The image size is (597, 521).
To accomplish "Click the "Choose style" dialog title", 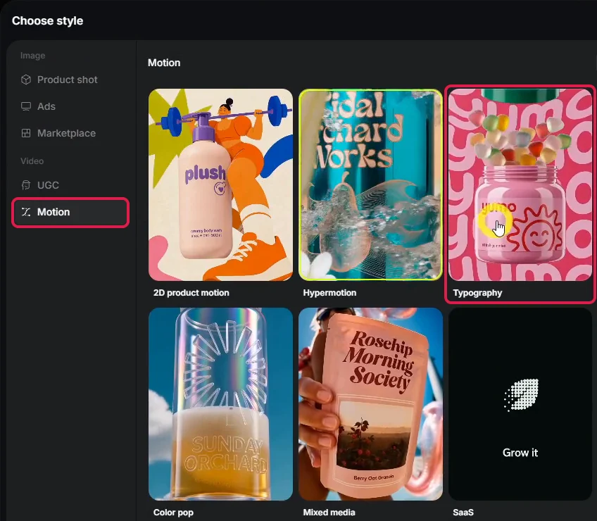I will pos(48,20).
